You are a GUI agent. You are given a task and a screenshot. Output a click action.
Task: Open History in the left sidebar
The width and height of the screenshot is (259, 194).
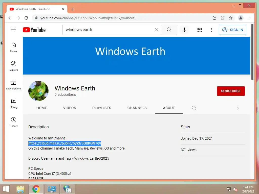pos(14,122)
